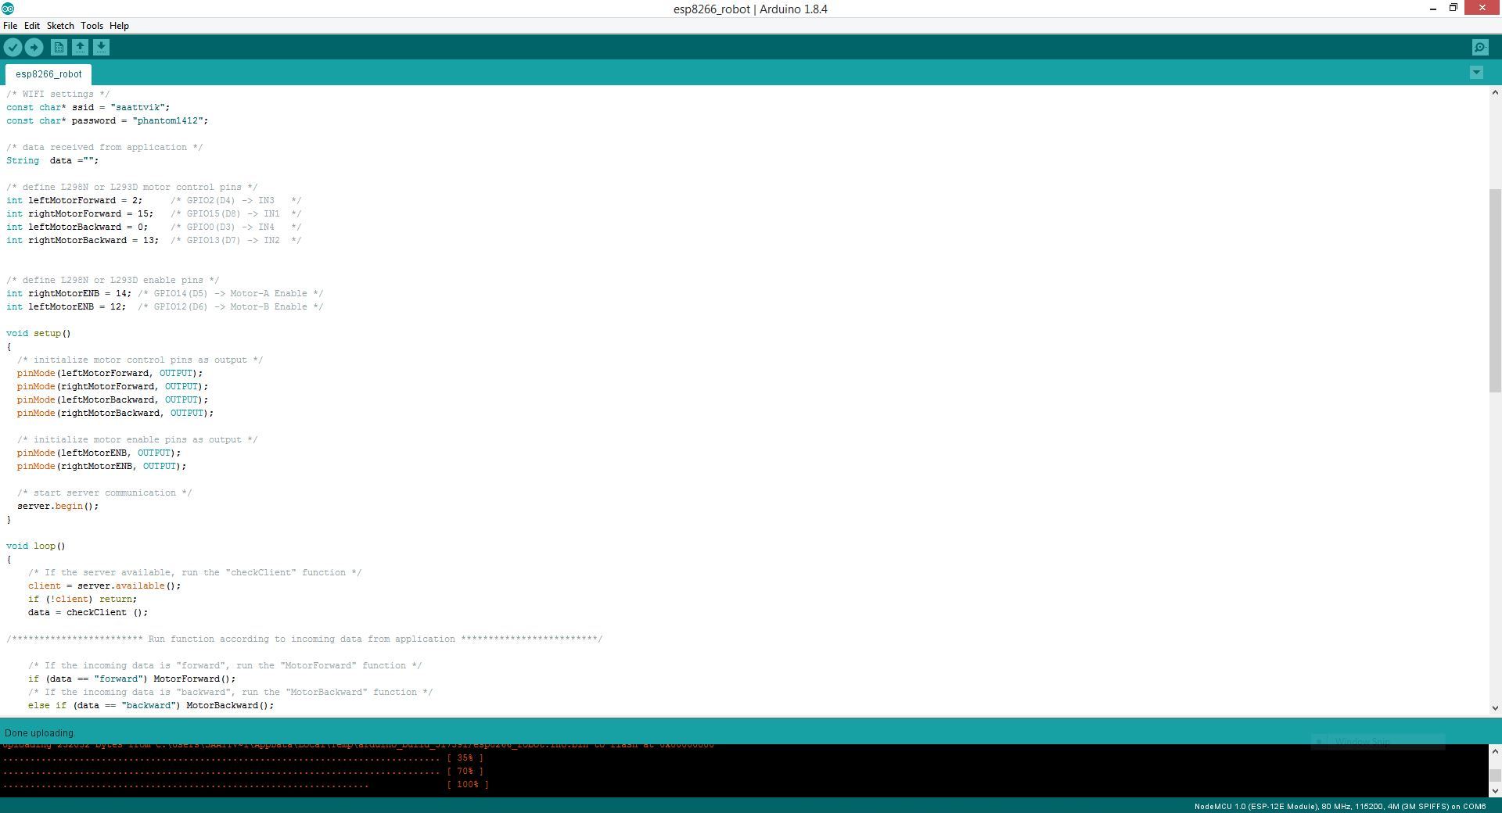Click the "GPIO13(D7) -> IN2" comment
The image size is (1502, 813).
[235, 240]
